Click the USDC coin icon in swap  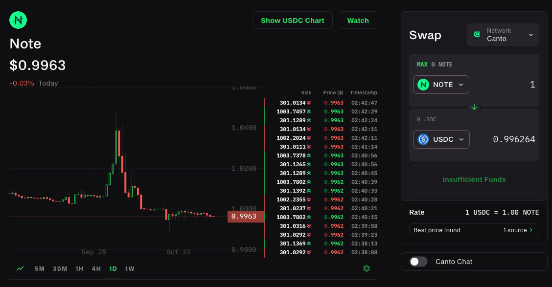[423, 139]
